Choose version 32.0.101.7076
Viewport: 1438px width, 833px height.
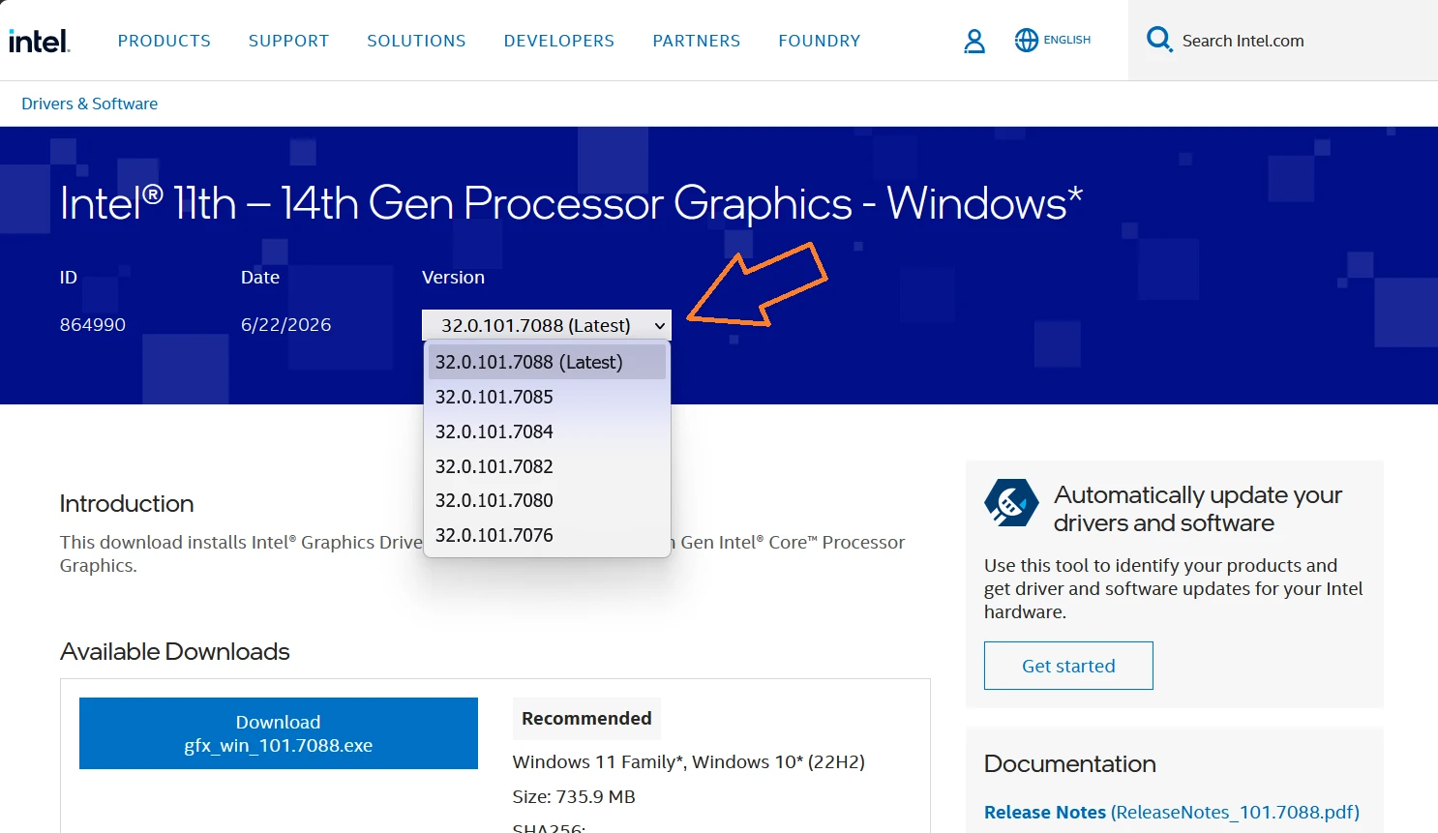click(x=547, y=535)
